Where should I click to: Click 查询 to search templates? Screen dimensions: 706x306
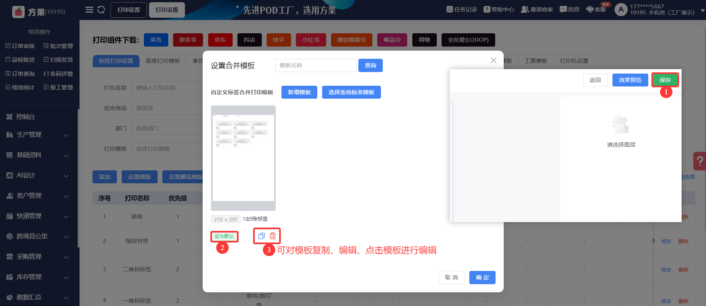(371, 65)
